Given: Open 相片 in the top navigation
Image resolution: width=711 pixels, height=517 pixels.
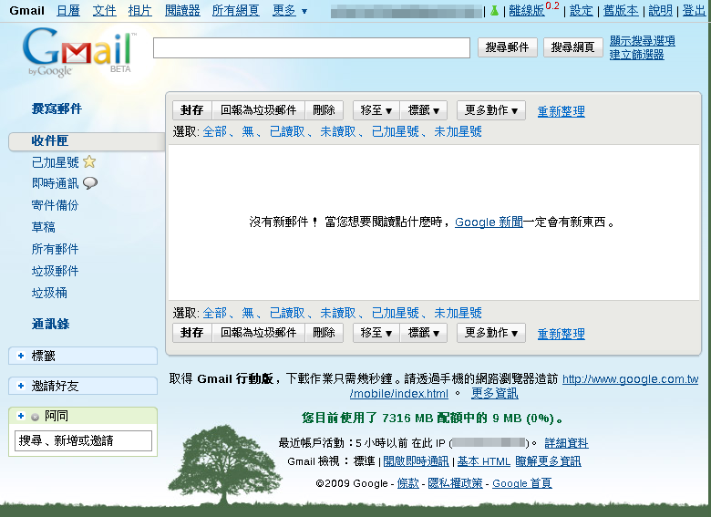Looking at the screenshot, I should (140, 10).
